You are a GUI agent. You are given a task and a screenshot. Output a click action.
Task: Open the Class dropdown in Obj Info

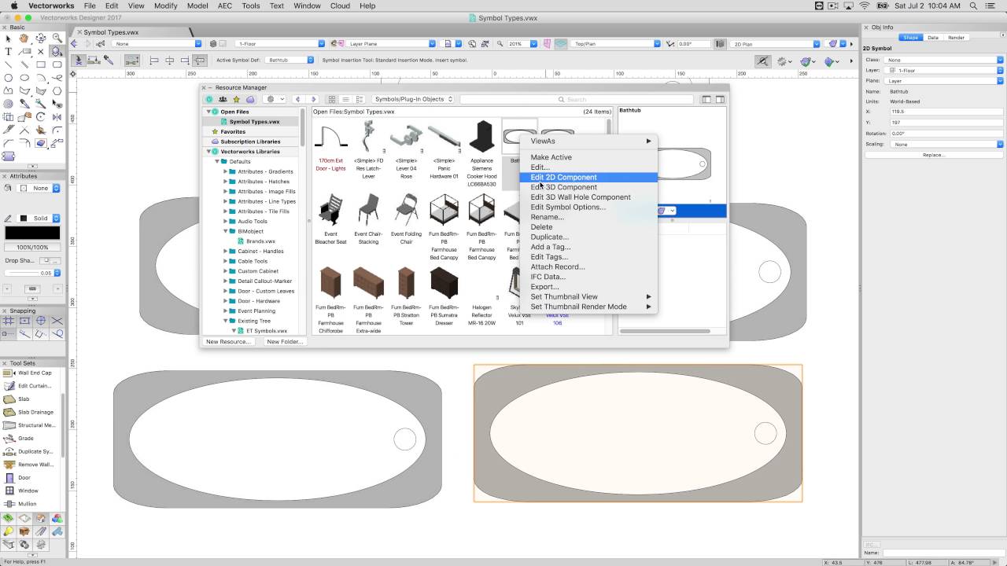click(x=943, y=60)
